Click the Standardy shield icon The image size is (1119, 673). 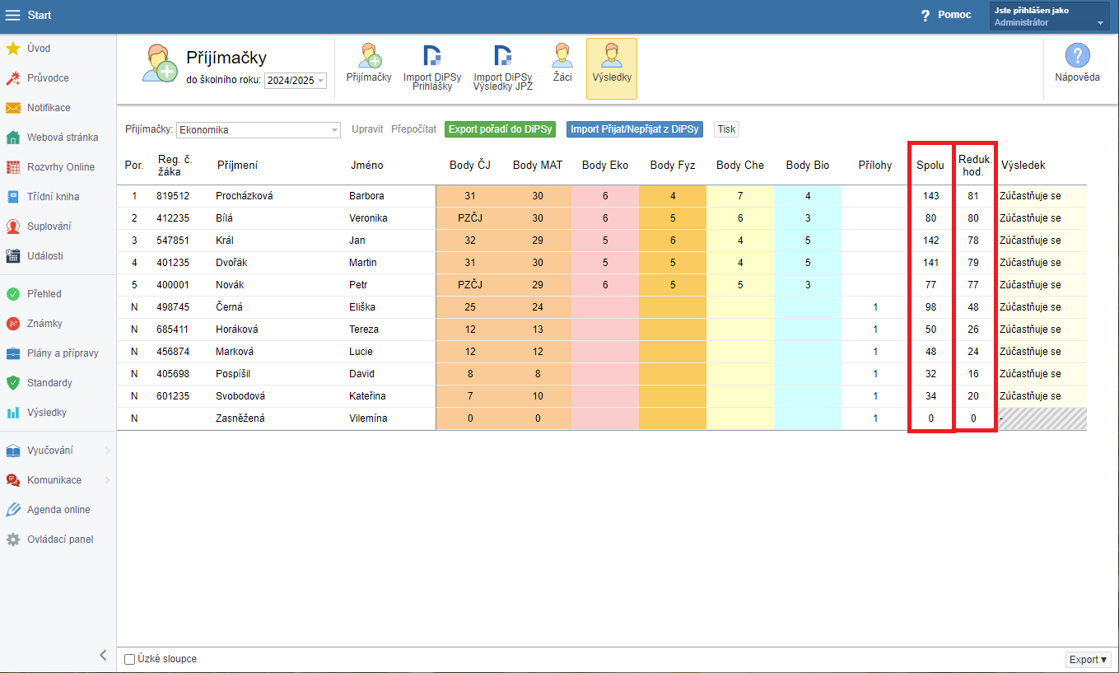pyautogui.click(x=12, y=383)
